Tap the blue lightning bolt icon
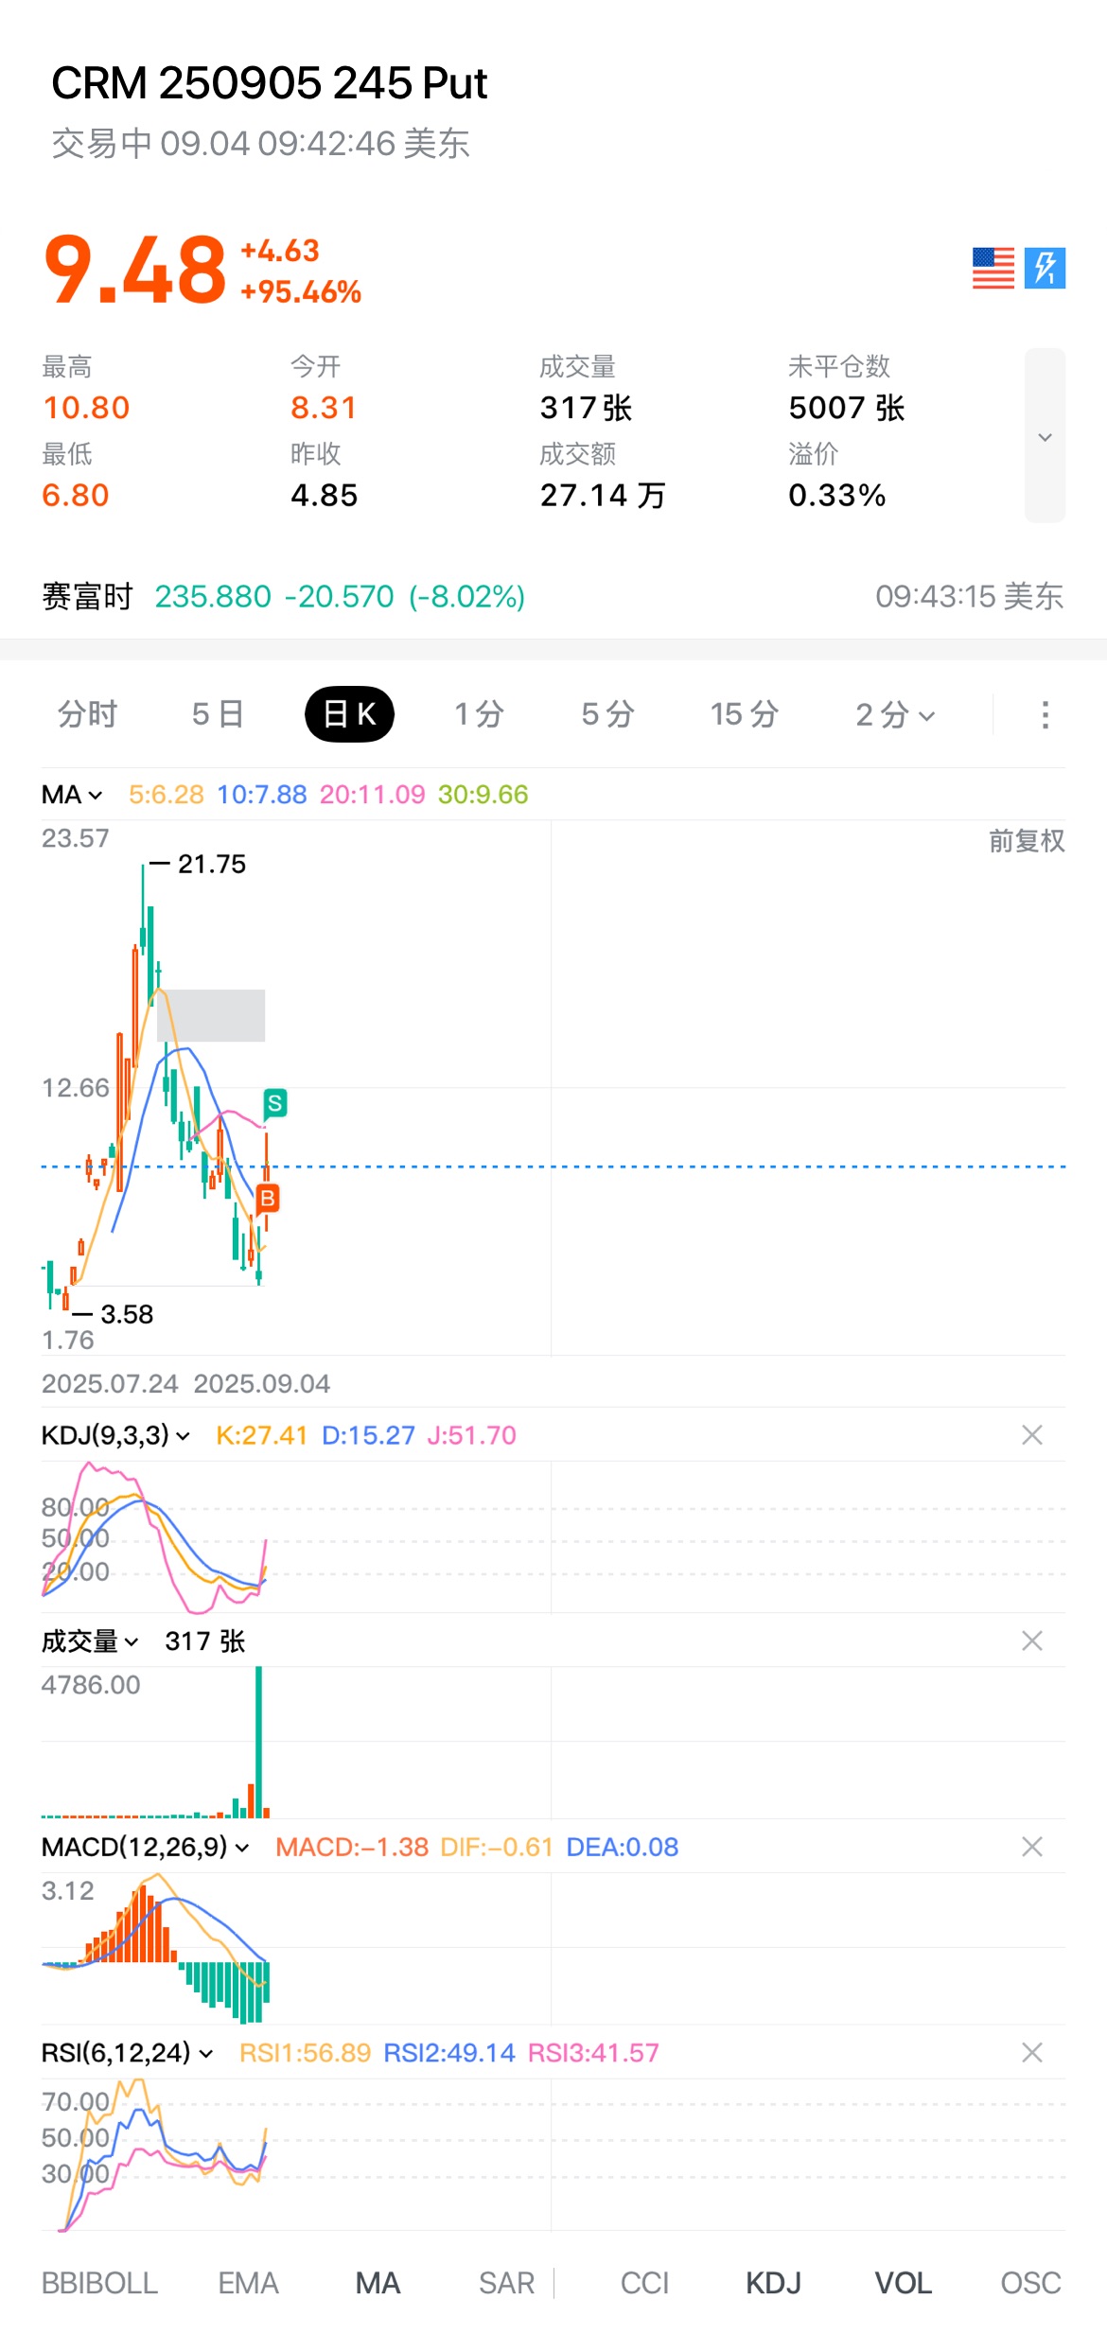The width and height of the screenshot is (1107, 2333). coord(1045,269)
